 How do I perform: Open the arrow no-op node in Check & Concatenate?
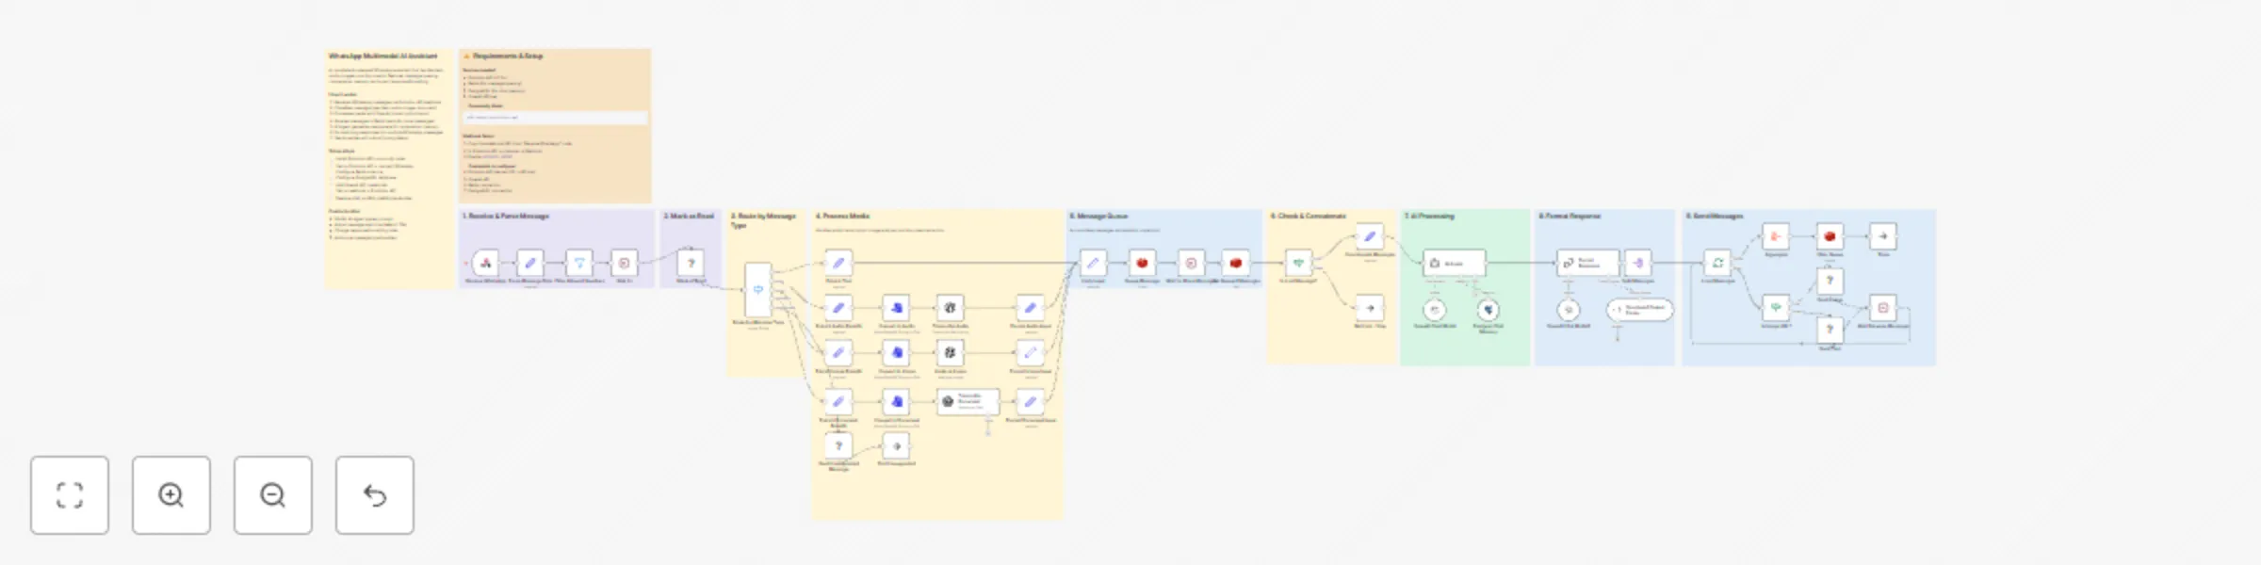point(1370,308)
